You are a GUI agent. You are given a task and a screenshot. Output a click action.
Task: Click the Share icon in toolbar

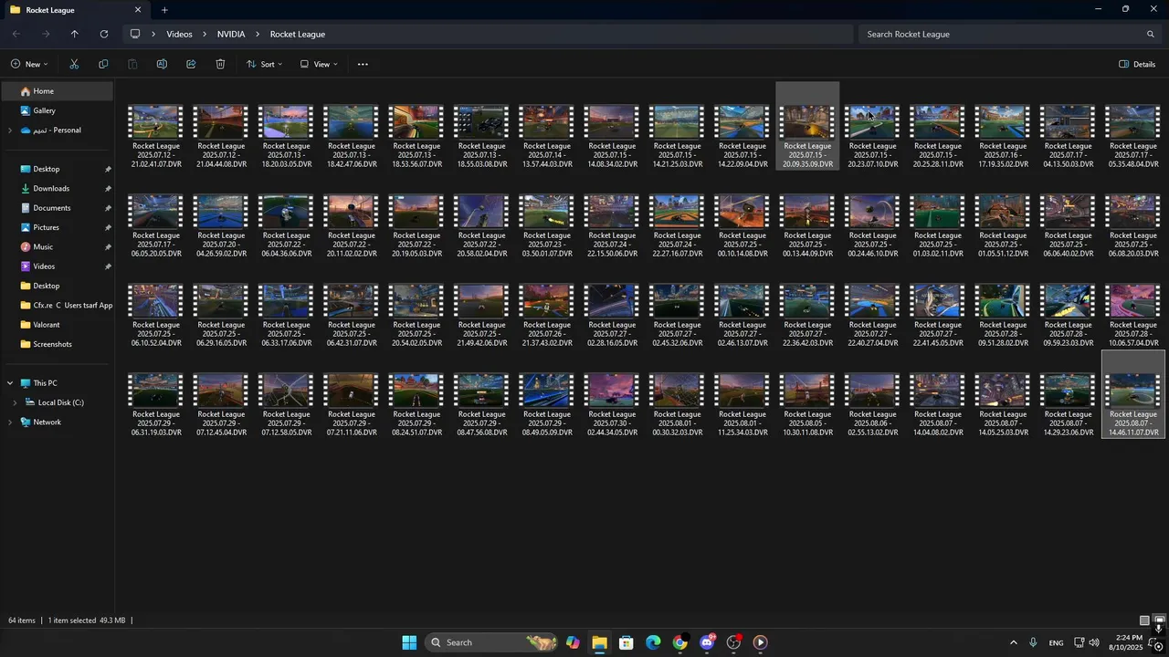[x=191, y=64]
